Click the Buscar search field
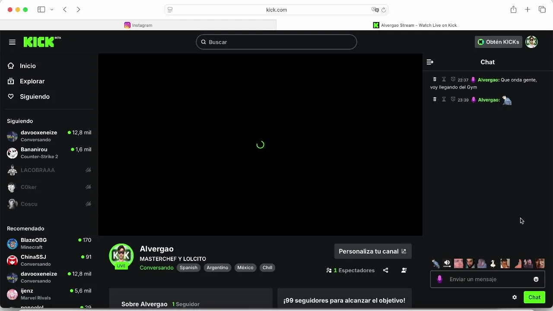Screen dimensions: 553x311 click(276, 42)
